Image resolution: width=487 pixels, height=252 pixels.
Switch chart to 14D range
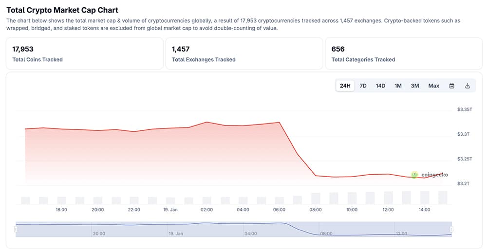click(x=380, y=86)
